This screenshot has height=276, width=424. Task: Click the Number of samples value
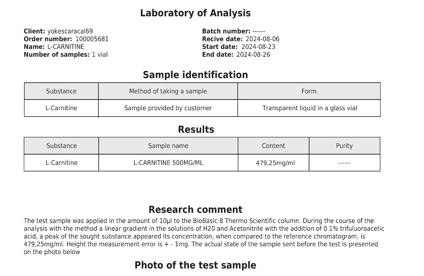coord(100,54)
